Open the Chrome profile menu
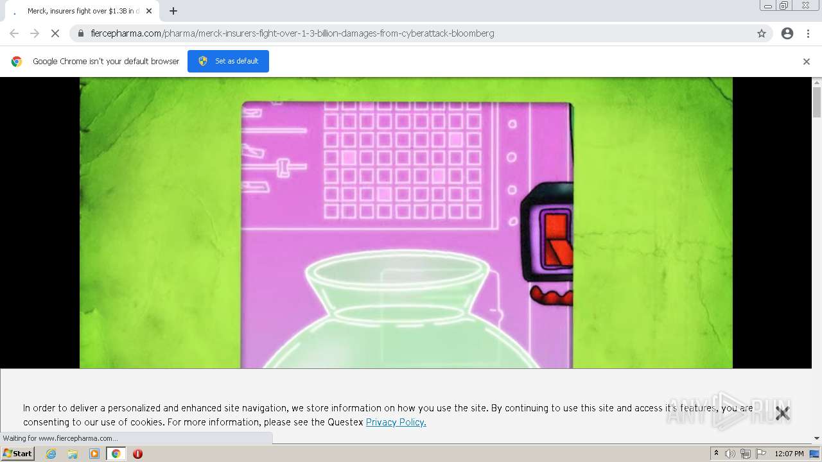 [x=787, y=33]
